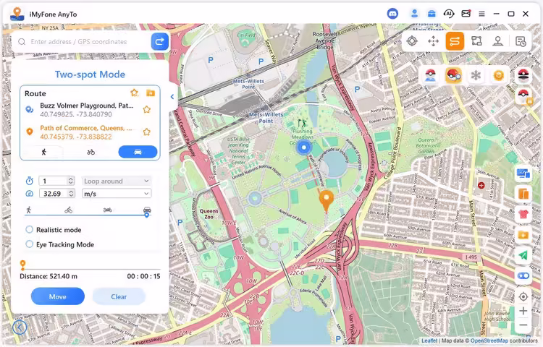Open the speed unit m/s dropdown
This screenshot has height=347, width=543.
pyautogui.click(x=116, y=194)
